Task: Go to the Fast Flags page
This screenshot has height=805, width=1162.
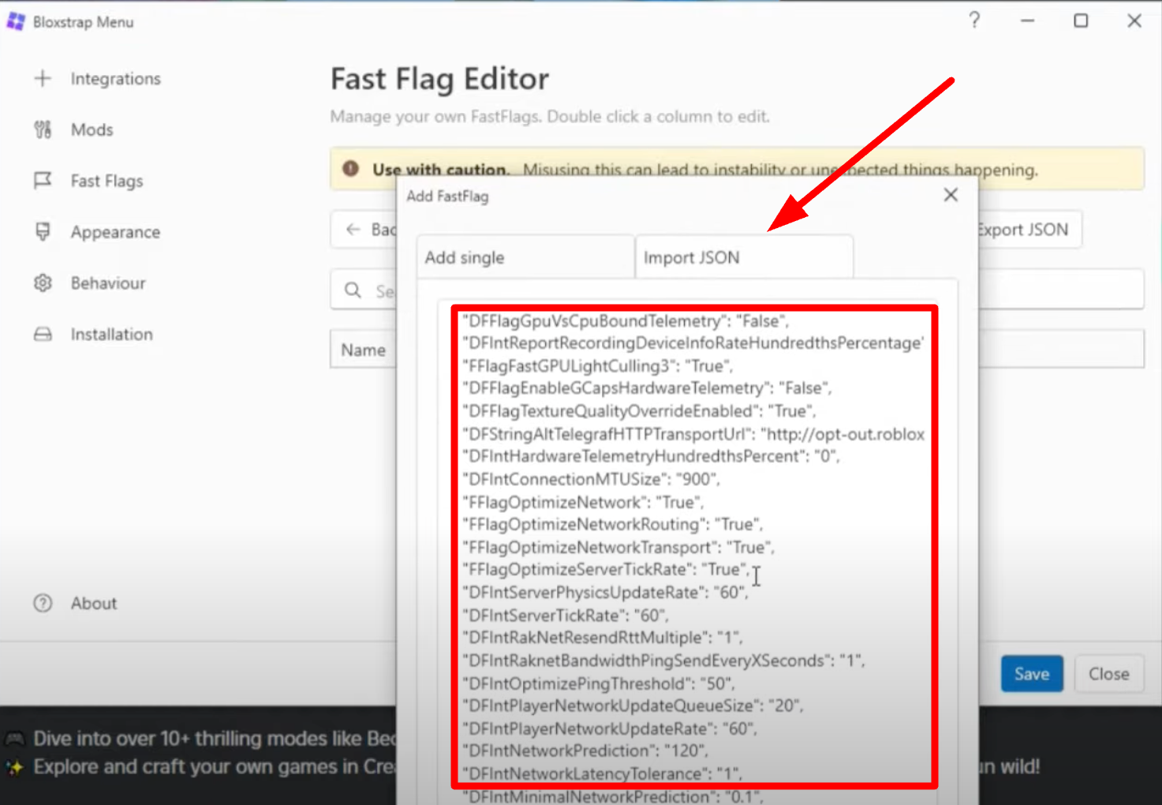Action: pos(106,181)
